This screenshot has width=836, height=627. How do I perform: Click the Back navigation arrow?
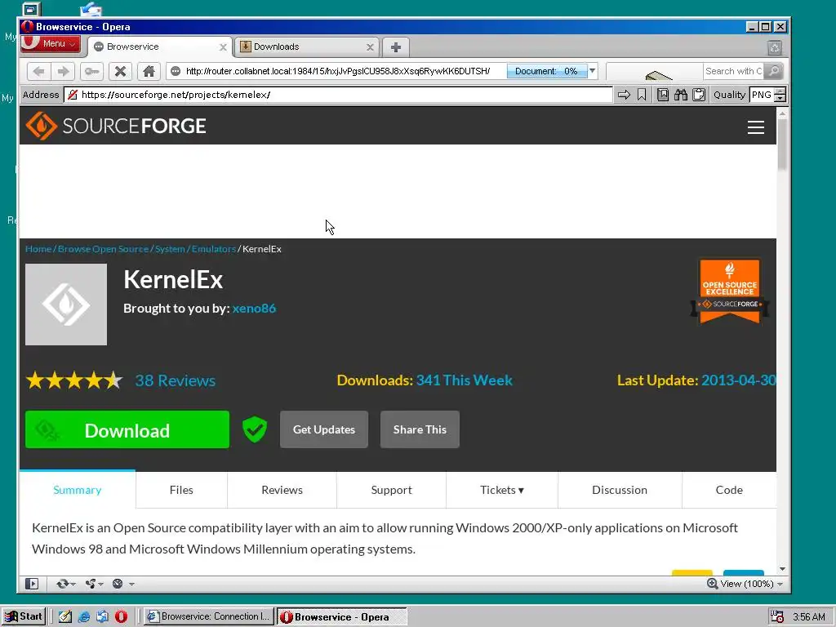pyautogui.click(x=38, y=71)
